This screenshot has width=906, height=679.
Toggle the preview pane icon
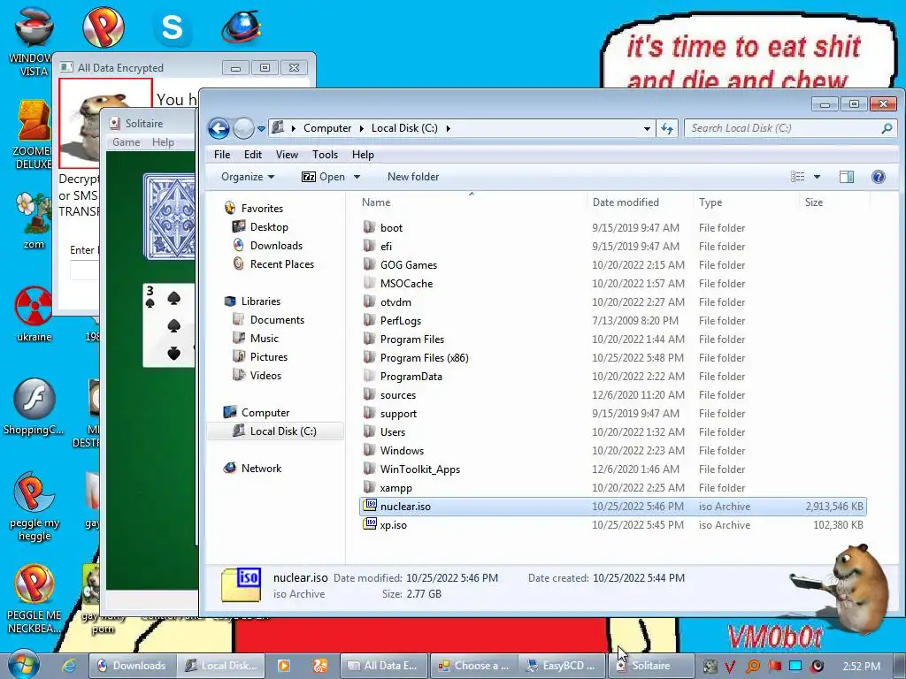pos(847,177)
